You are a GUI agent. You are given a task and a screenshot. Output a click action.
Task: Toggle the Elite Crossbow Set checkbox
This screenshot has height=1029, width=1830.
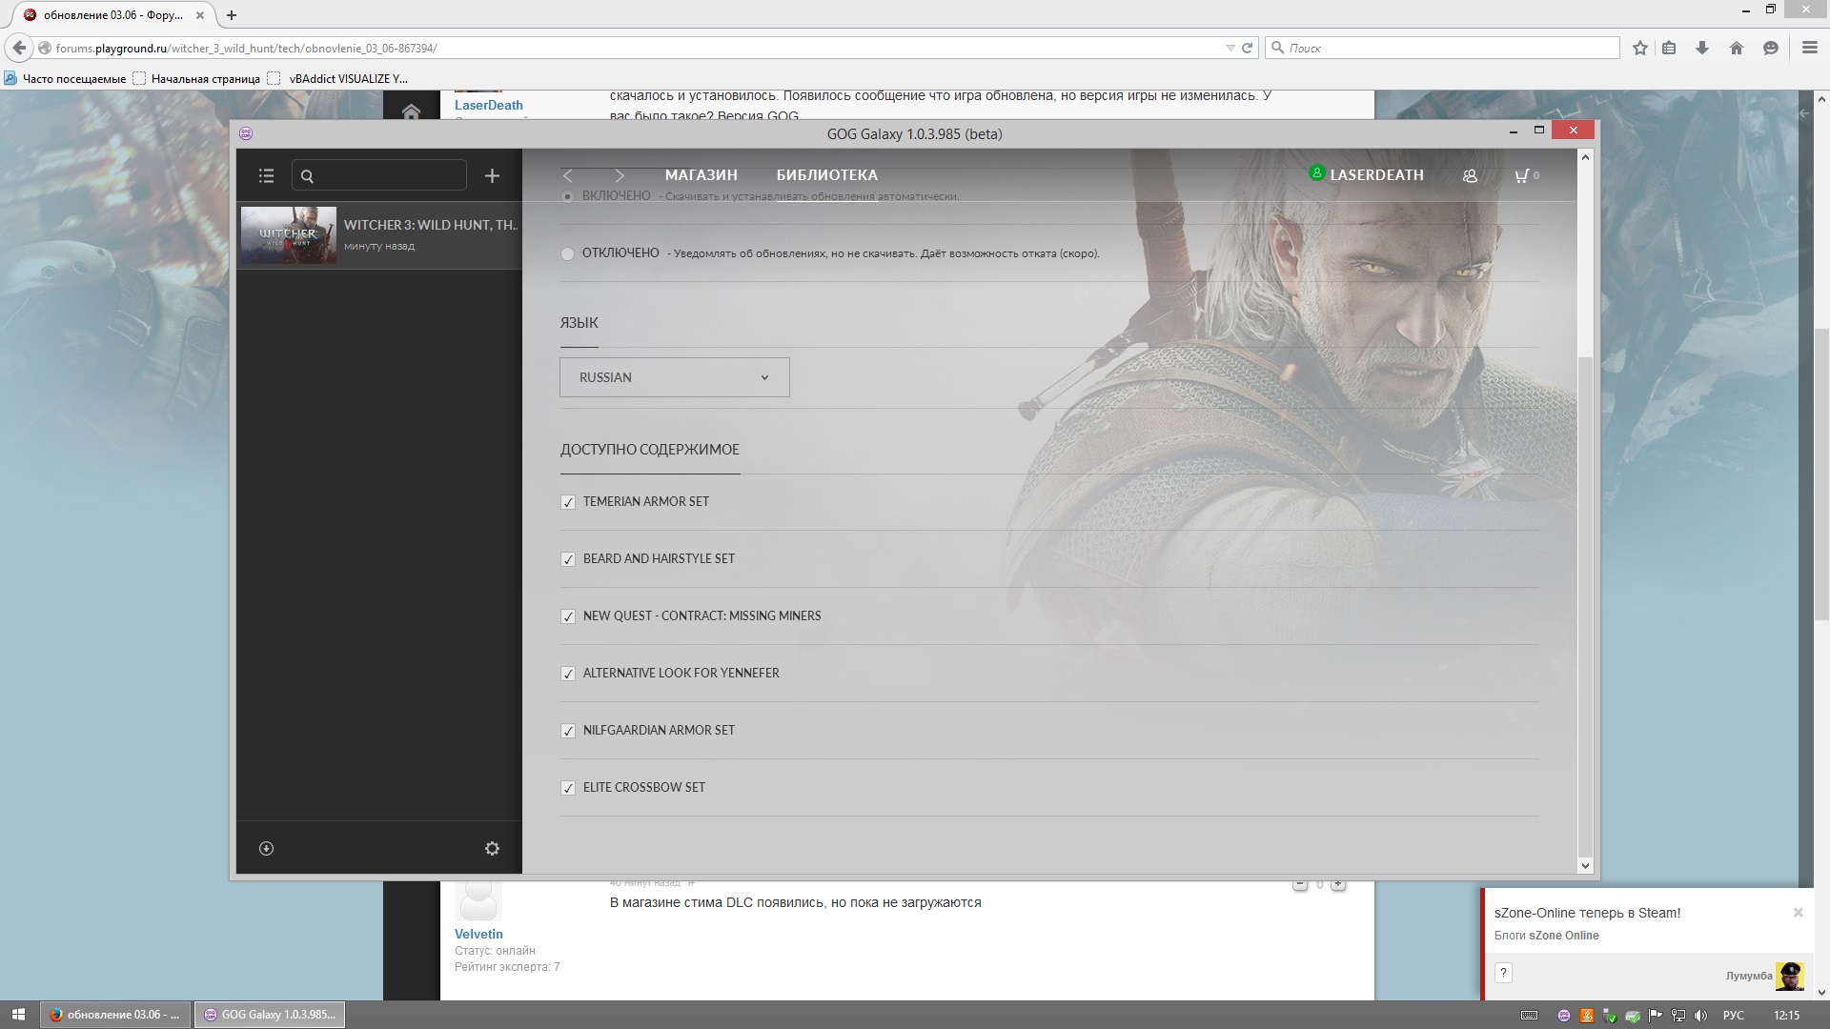(568, 788)
